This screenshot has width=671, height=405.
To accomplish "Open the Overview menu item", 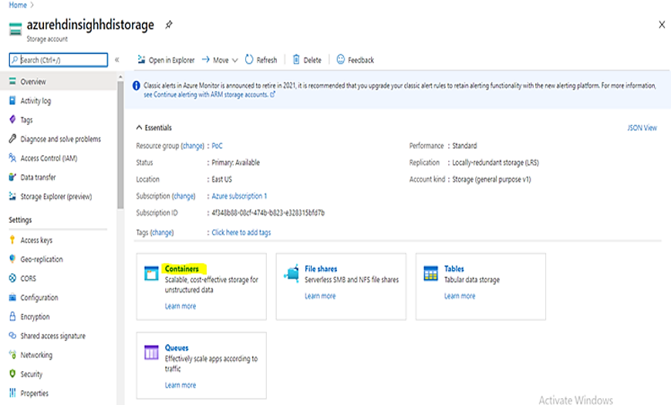I will (58, 81).
